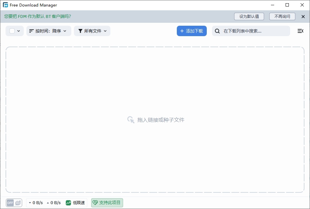The height and width of the screenshot is (209, 310).
Task: Click the 添加下载 button
Action: (192, 31)
